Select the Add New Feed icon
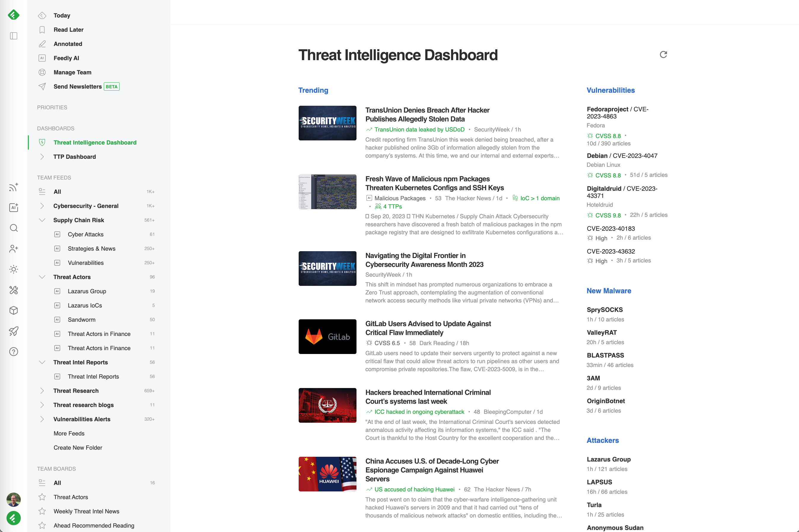Screen dimensions: 799x532 (14, 187)
